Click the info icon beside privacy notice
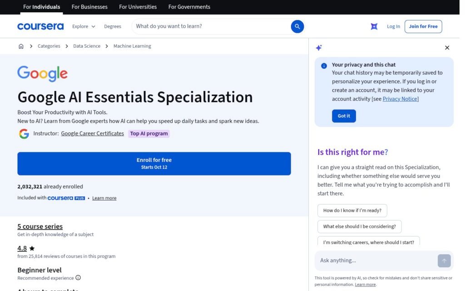465x291 pixels. point(324,65)
